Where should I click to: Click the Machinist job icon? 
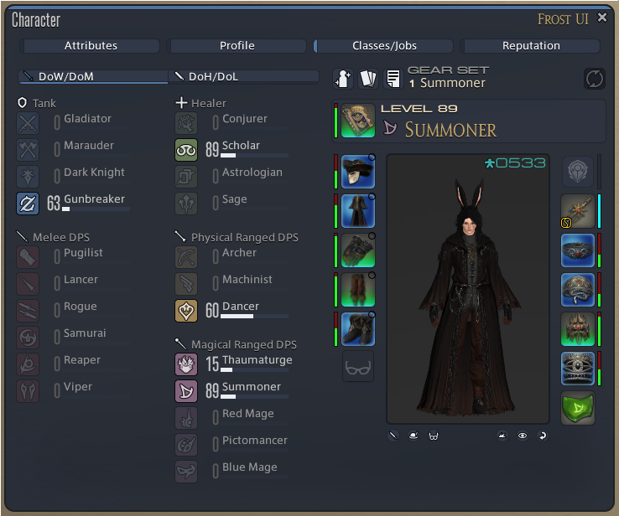[x=186, y=284]
